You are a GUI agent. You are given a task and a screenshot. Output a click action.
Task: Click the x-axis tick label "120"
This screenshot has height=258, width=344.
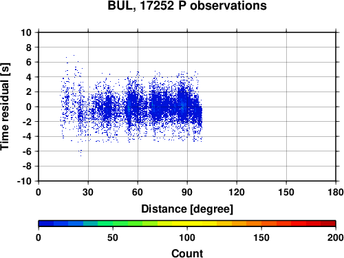tap(237, 192)
